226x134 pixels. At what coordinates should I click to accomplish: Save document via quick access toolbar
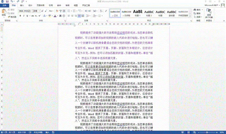pyautogui.click(x=7, y=2)
